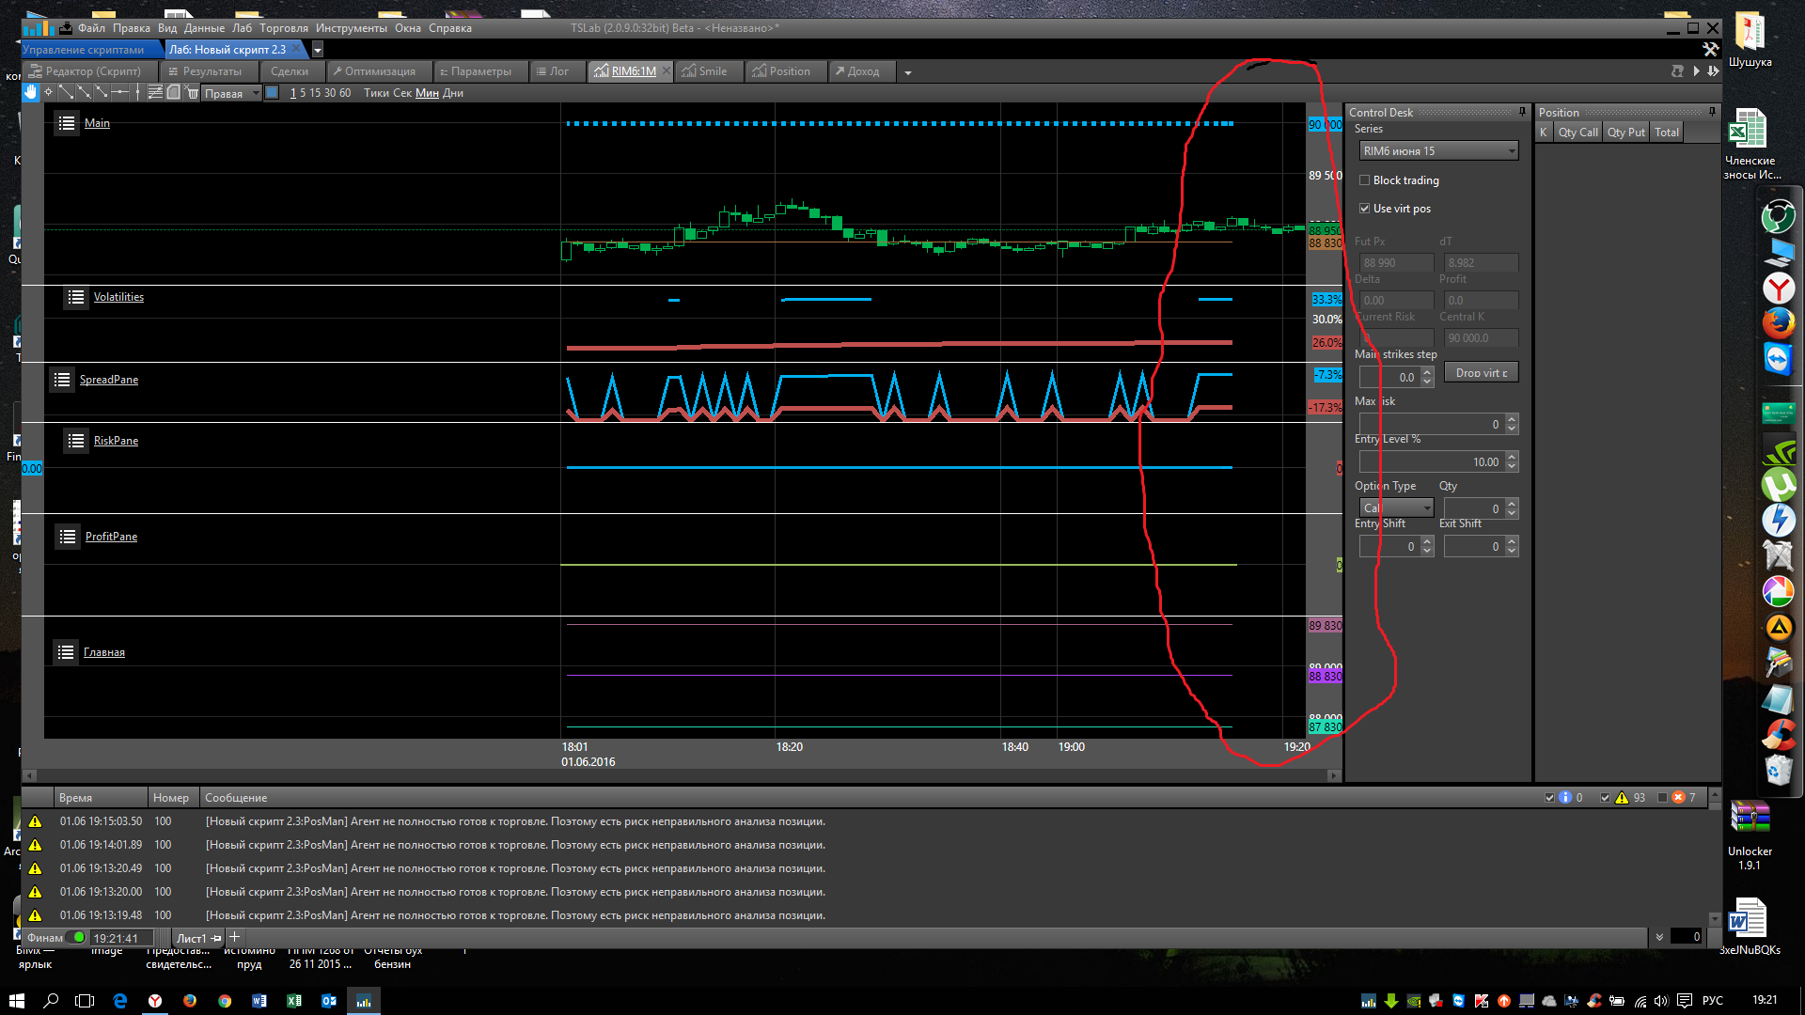The height and width of the screenshot is (1015, 1805).
Task: Open the Series dropdown RIM6 июня 15
Action: click(x=1438, y=151)
